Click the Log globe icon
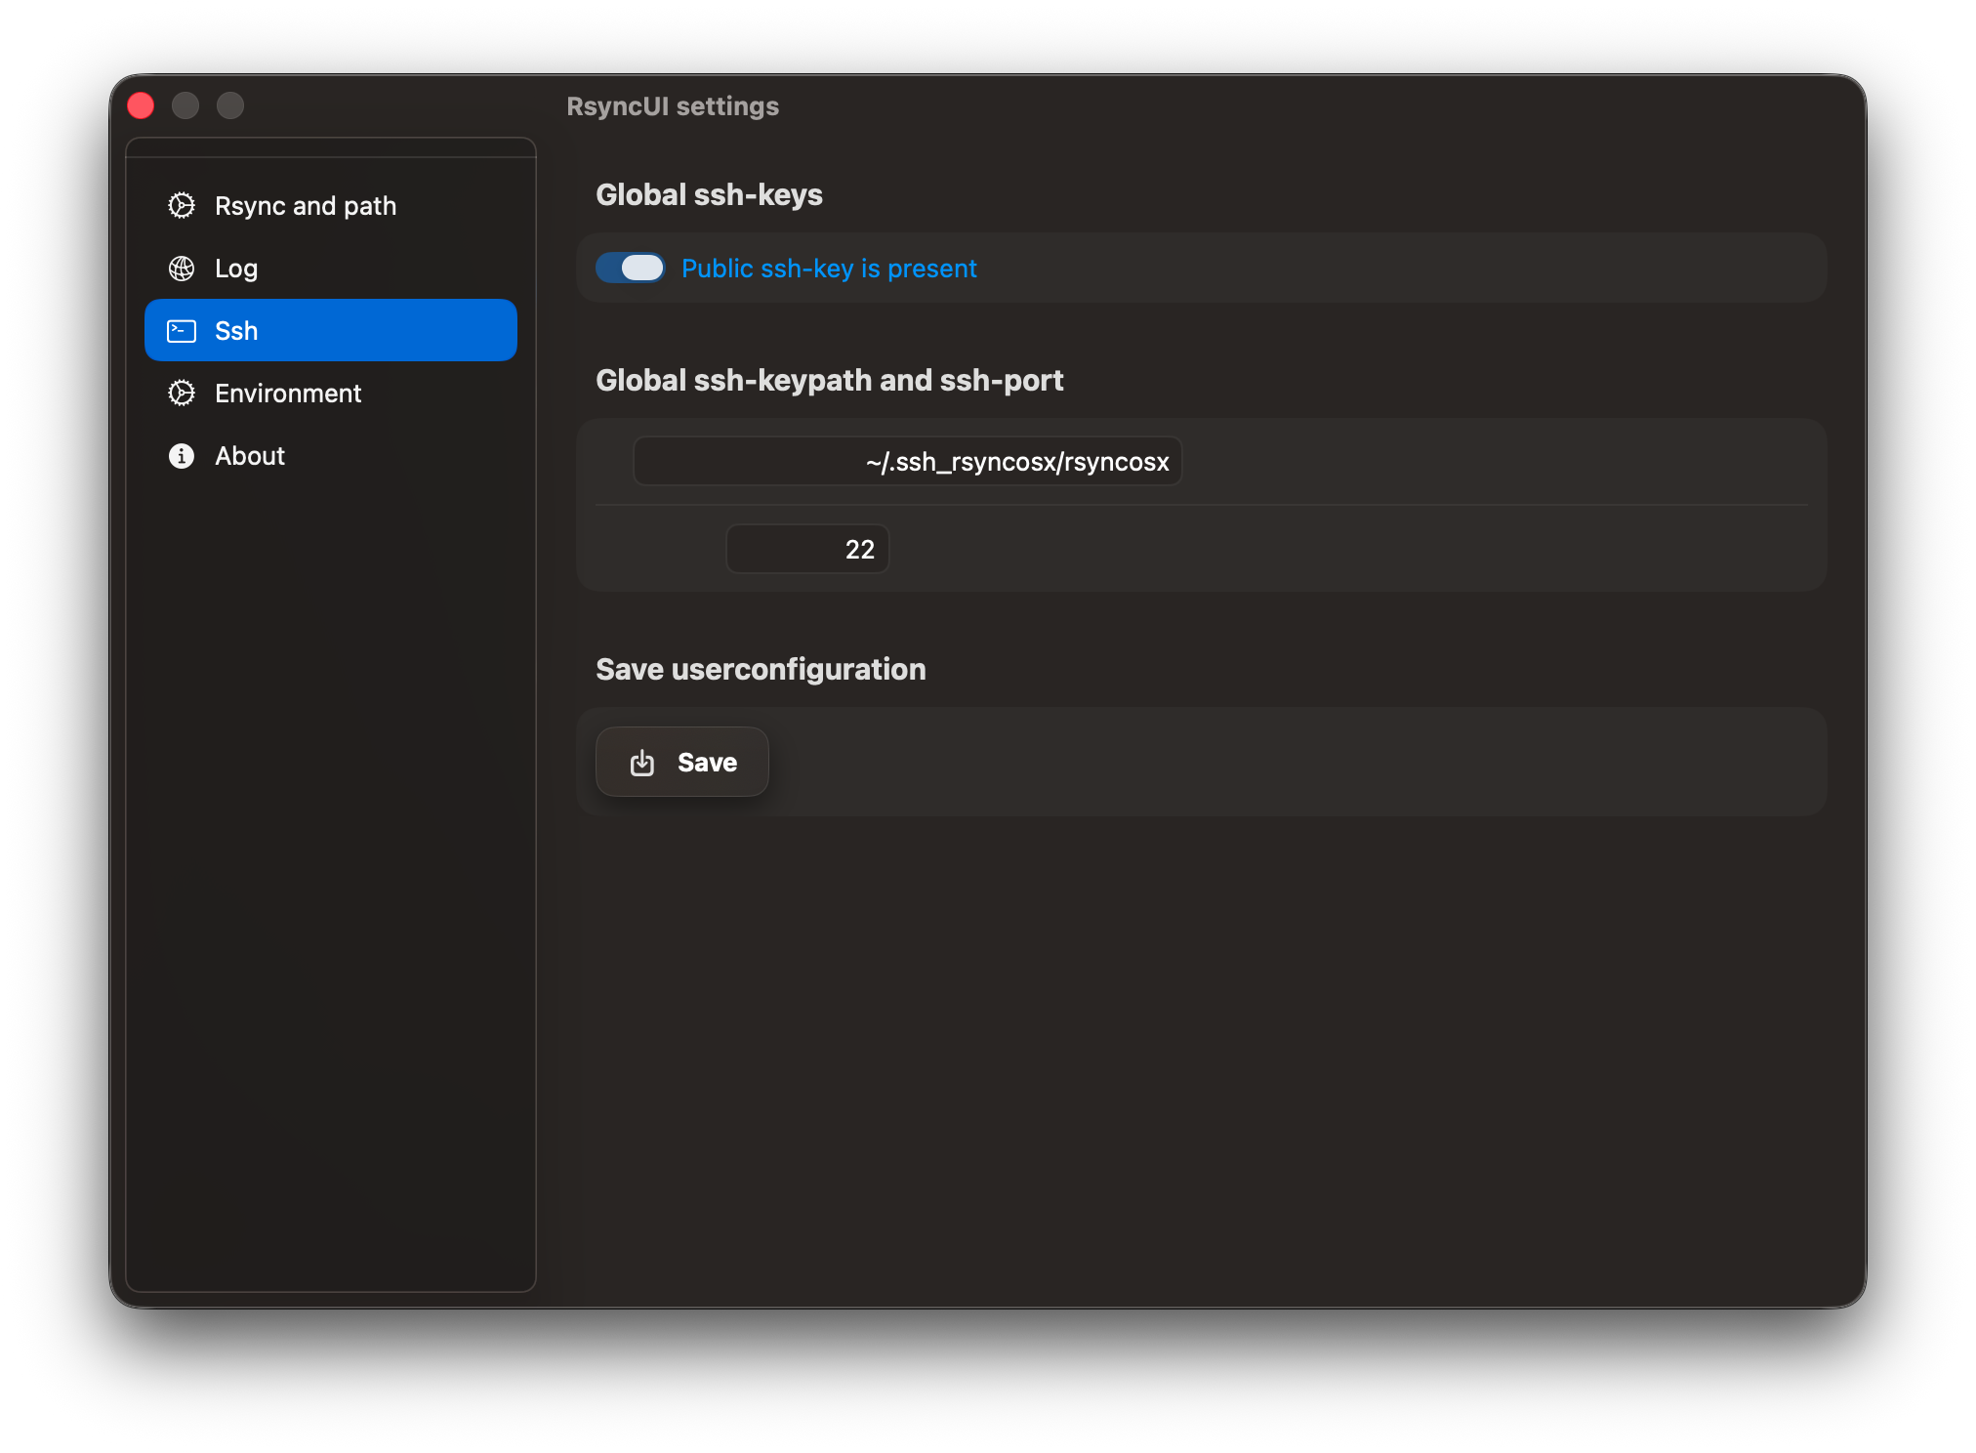The image size is (1976, 1453). coord(182,269)
